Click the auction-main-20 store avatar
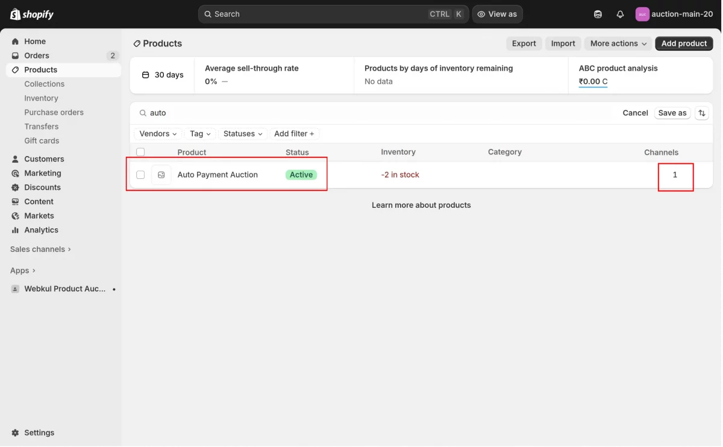 coord(642,14)
